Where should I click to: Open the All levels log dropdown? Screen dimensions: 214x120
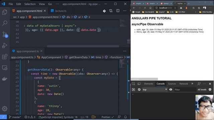tap(202, 90)
